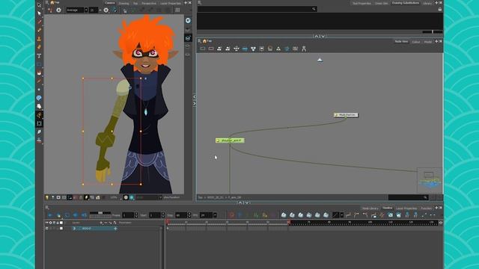This screenshot has width=479, height=269.
Task: Collapse panel using the arrows above Node View
Action: click(320, 37)
